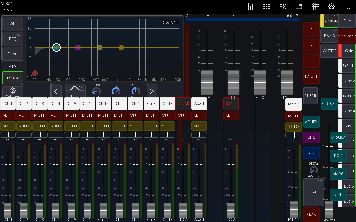Mute Ch 9
356x222 pixels.
[72, 115]
